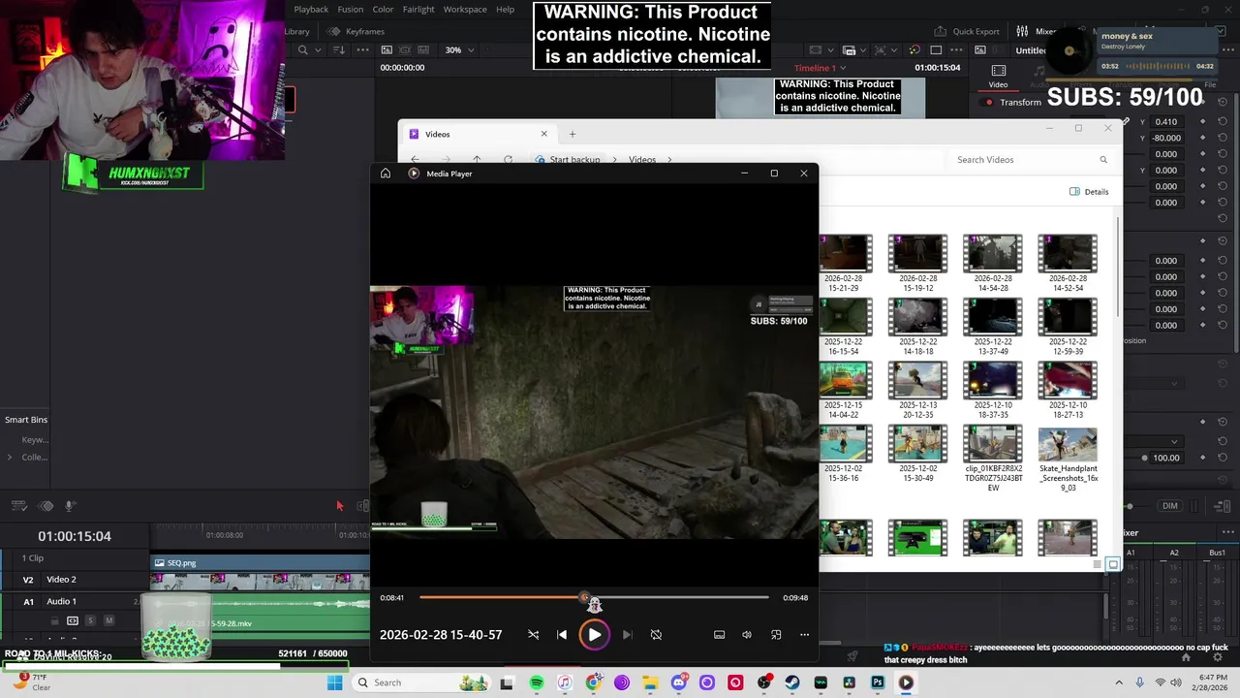Screen dimensions: 1240x698
Task: Lock the Audio 1 track
Action: (54, 620)
